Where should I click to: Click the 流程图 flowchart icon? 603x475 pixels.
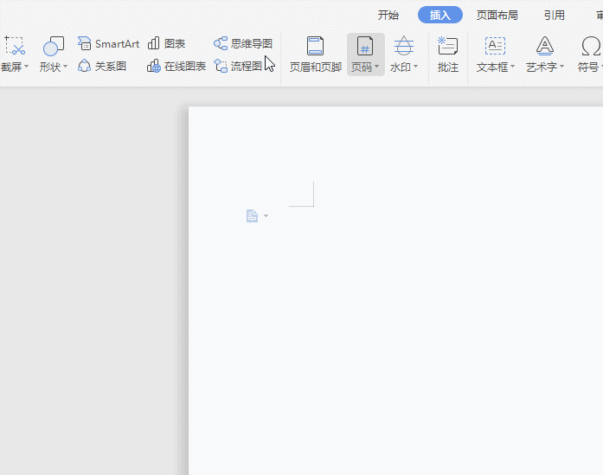(x=221, y=67)
